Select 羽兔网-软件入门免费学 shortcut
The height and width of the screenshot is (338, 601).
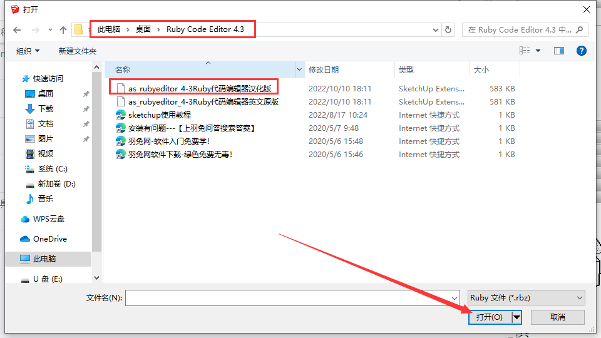[x=169, y=141]
